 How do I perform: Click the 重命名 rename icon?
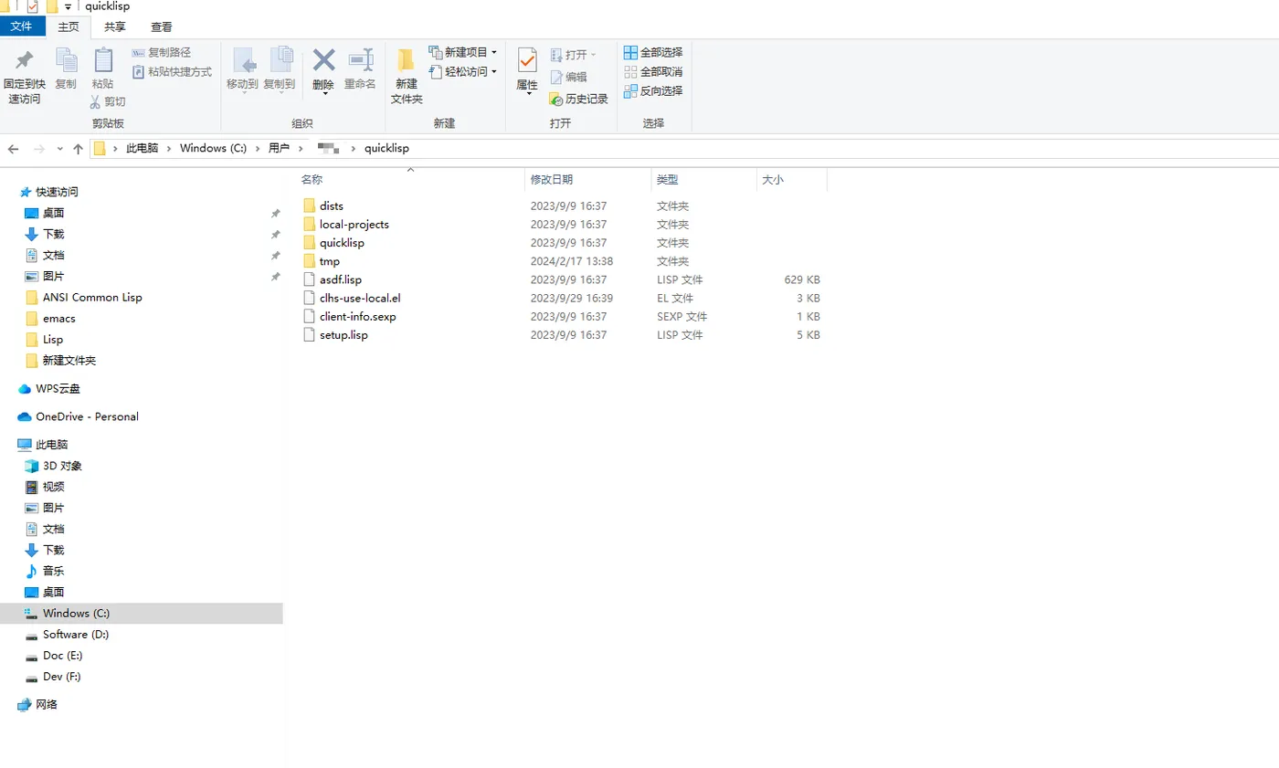(x=360, y=60)
